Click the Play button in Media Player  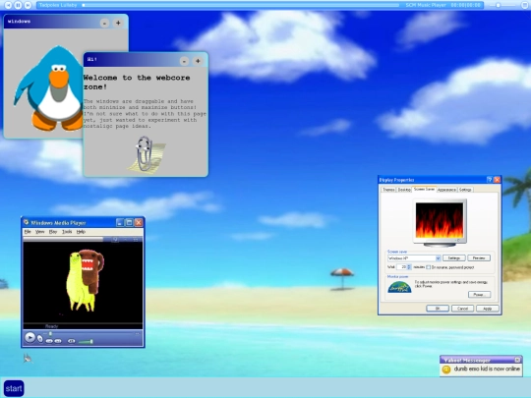(30, 337)
